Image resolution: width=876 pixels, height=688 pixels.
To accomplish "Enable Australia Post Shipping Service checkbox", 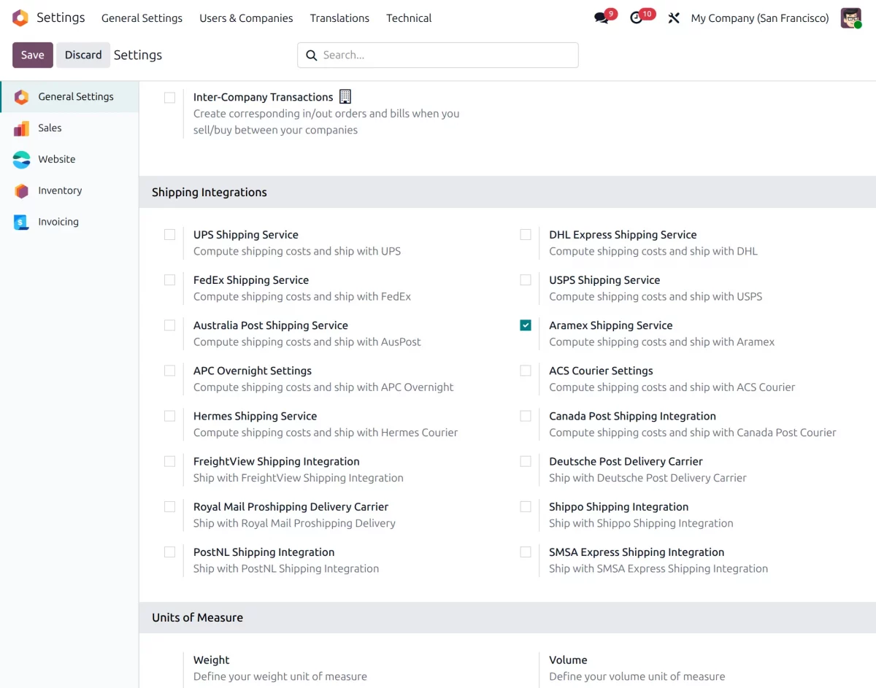I will (x=169, y=325).
